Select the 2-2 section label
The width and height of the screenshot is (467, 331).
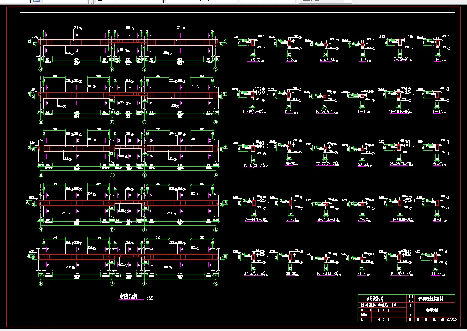(290, 60)
